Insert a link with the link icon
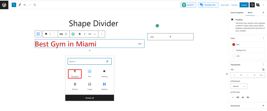267x111 pixels. 90,34
